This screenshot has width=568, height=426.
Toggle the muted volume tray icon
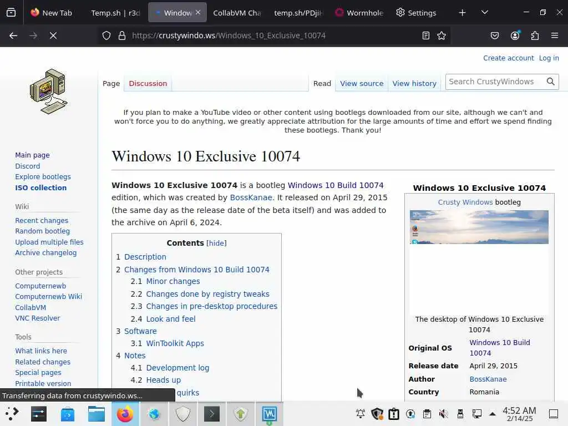[x=443, y=414]
